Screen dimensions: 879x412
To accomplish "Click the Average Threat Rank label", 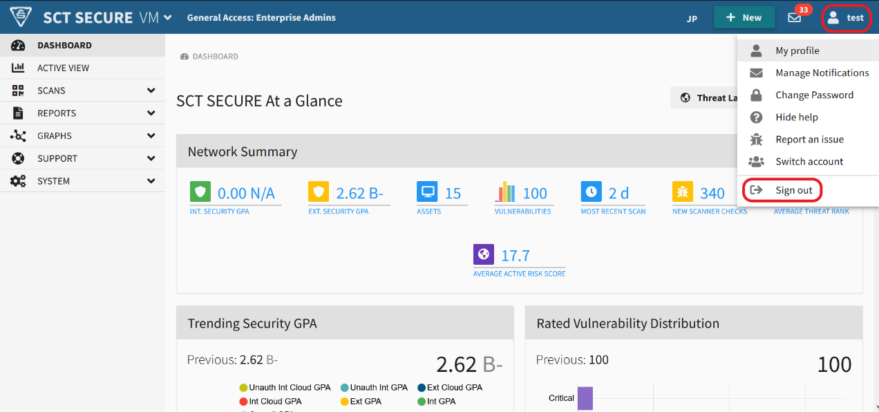I will (x=811, y=212).
